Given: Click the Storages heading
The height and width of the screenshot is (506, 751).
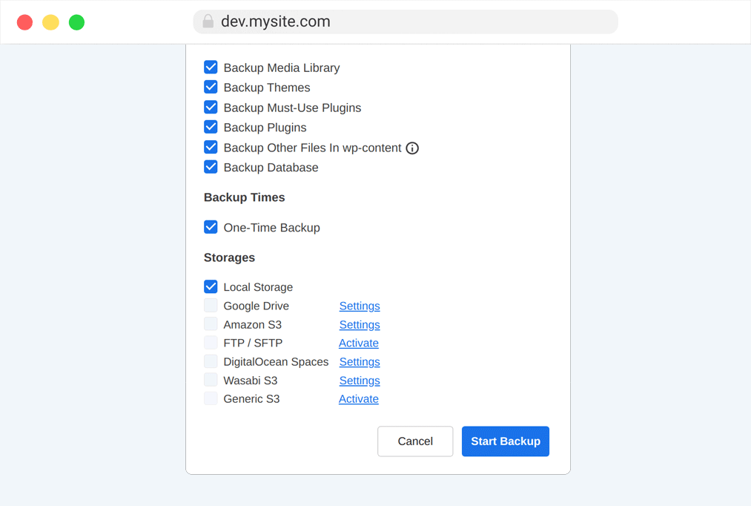Looking at the screenshot, I should pyautogui.click(x=229, y=257).
